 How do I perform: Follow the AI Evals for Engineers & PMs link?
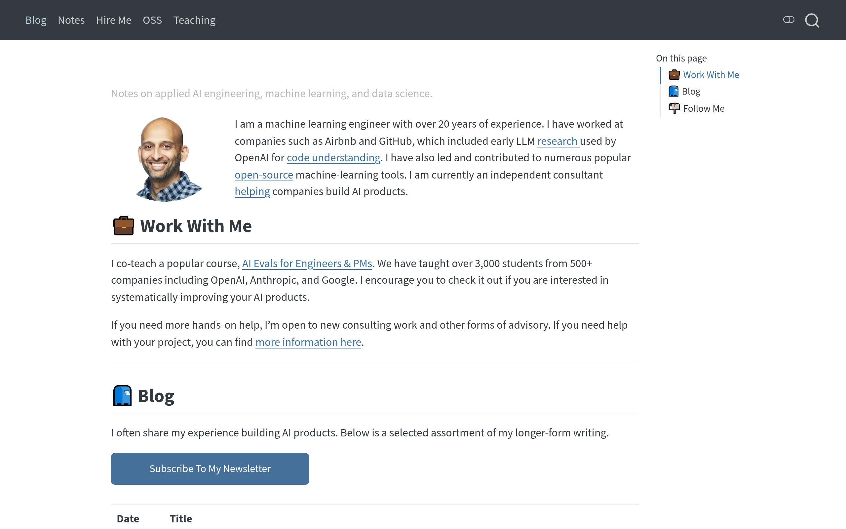click(307, 264)
